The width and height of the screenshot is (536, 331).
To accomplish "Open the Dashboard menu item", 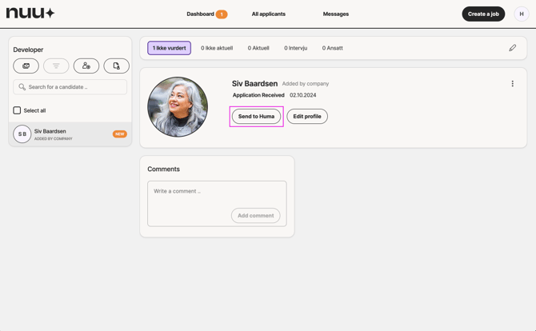I will point(201,14).
